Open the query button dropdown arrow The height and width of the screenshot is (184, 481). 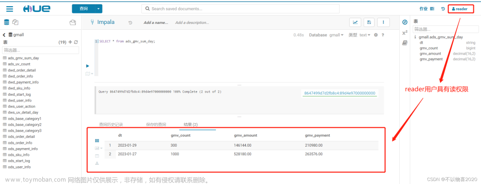pyautogui.click(x=99, y=9)
